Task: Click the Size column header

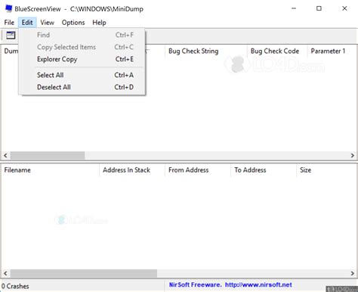Action: pos(326,170)
